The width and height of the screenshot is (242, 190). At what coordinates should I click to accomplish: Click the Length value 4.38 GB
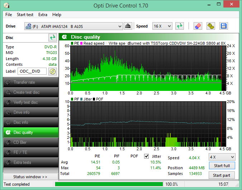pos(49,59)
